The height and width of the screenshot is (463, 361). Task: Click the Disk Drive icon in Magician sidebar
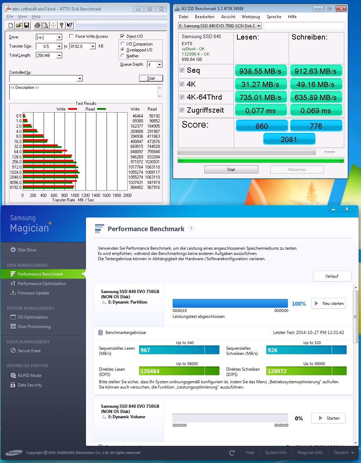[13, 250]
